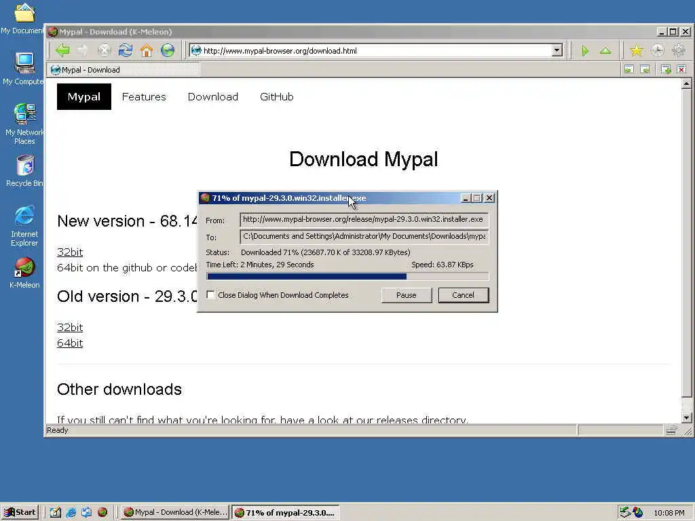Viewport: 695px width, 521px height.
Task: Open Bookmarks with the star icon
Action: pos(637,50)
